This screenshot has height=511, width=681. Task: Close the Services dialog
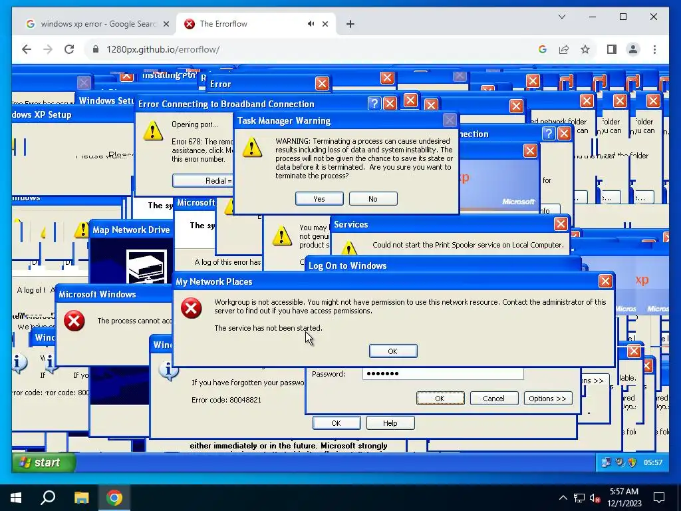tap(561, 224)
